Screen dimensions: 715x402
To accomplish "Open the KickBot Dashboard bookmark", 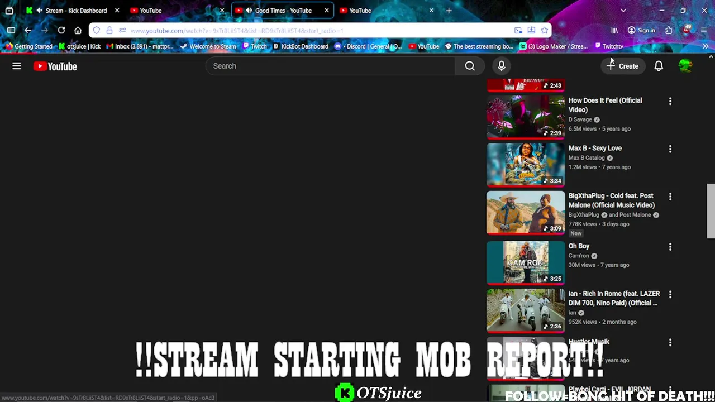I will pyautogui.click(x=301, y=46).
